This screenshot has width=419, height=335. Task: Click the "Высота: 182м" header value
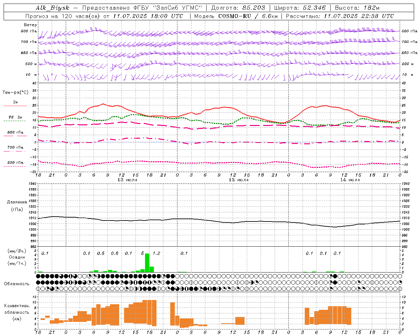[x=357, y=8]
